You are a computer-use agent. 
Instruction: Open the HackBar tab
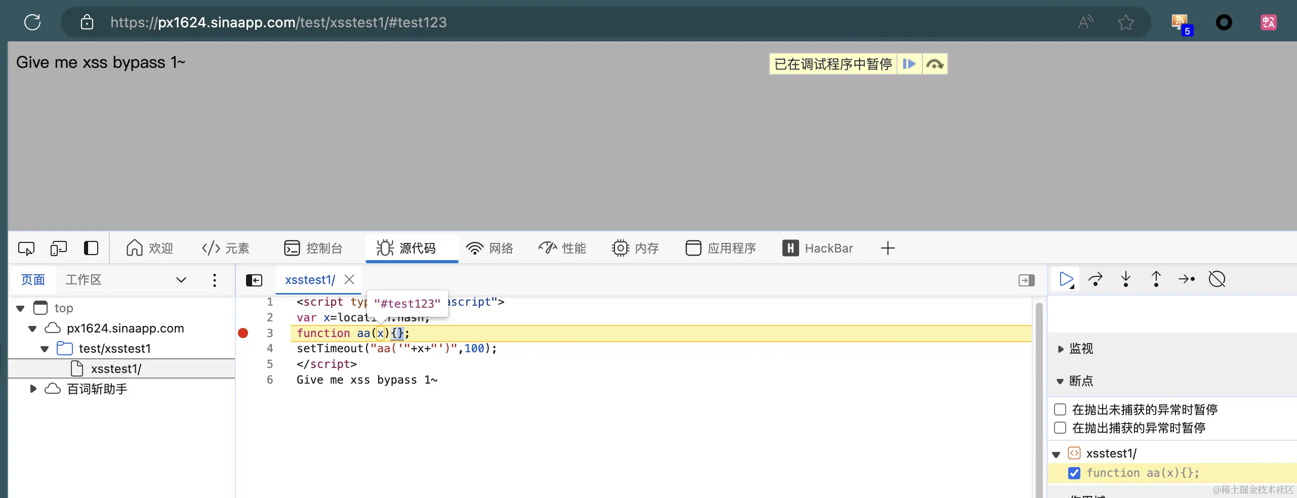tap(818, 248)
